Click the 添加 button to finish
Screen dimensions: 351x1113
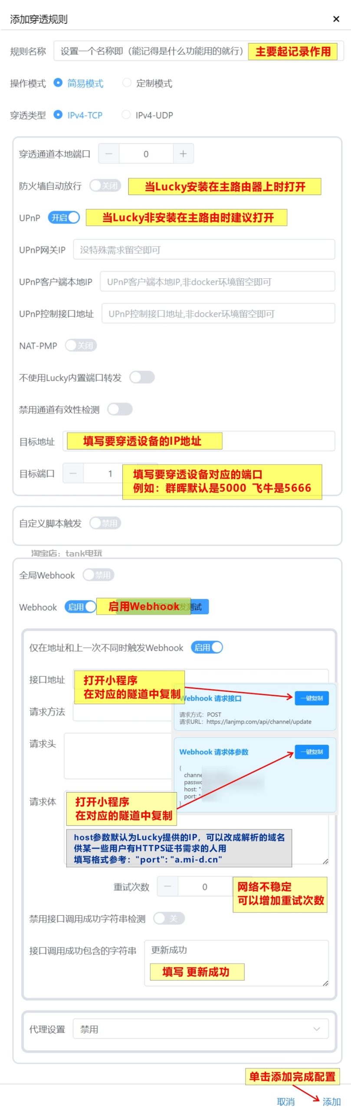point(331,1101)
